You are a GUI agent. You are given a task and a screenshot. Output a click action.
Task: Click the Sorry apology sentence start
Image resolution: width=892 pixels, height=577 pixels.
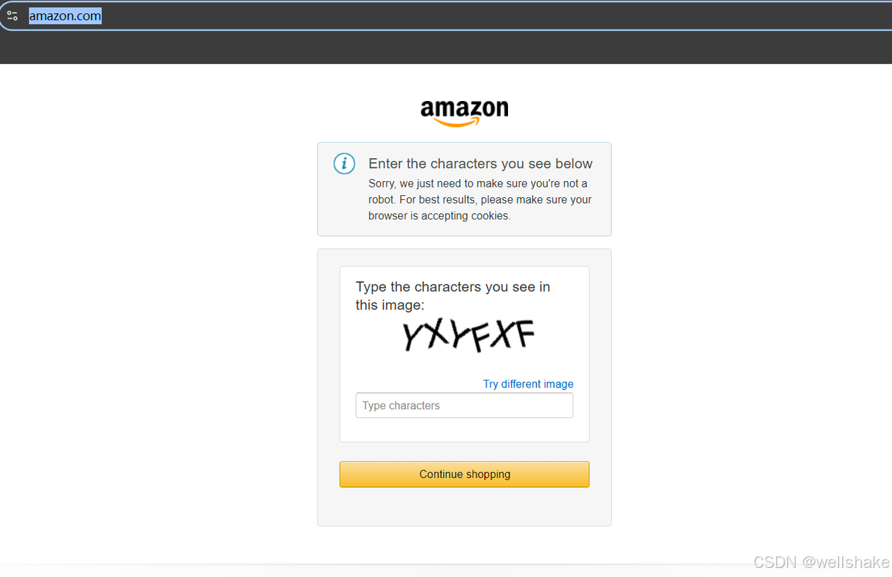click(383, 183)
